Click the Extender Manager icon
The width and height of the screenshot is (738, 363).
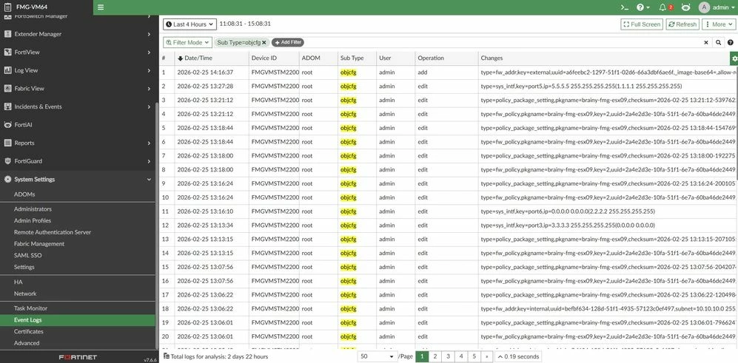point(7,34)
